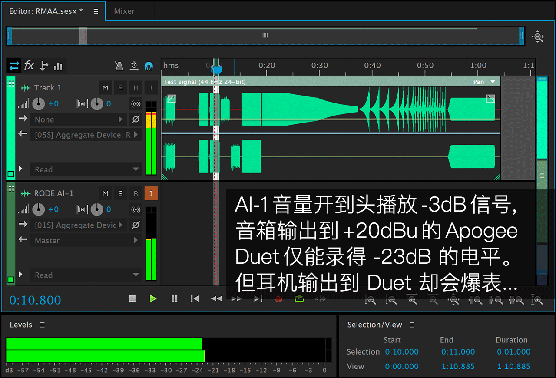
Task: Expand RODE AI-1 automation lanes triangle
Action: [20, 274]
